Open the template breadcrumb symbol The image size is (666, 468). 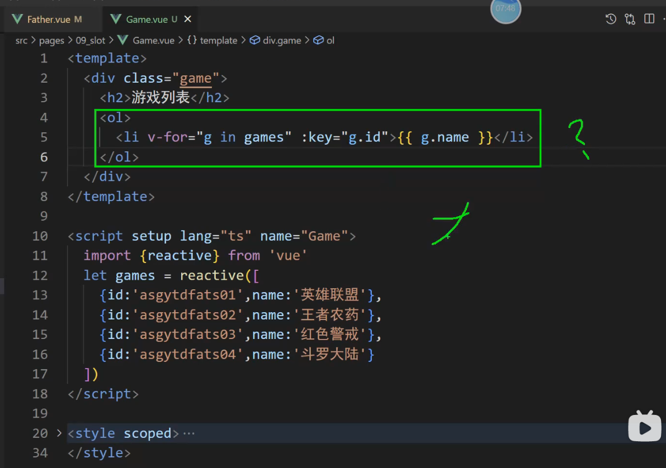218,40
